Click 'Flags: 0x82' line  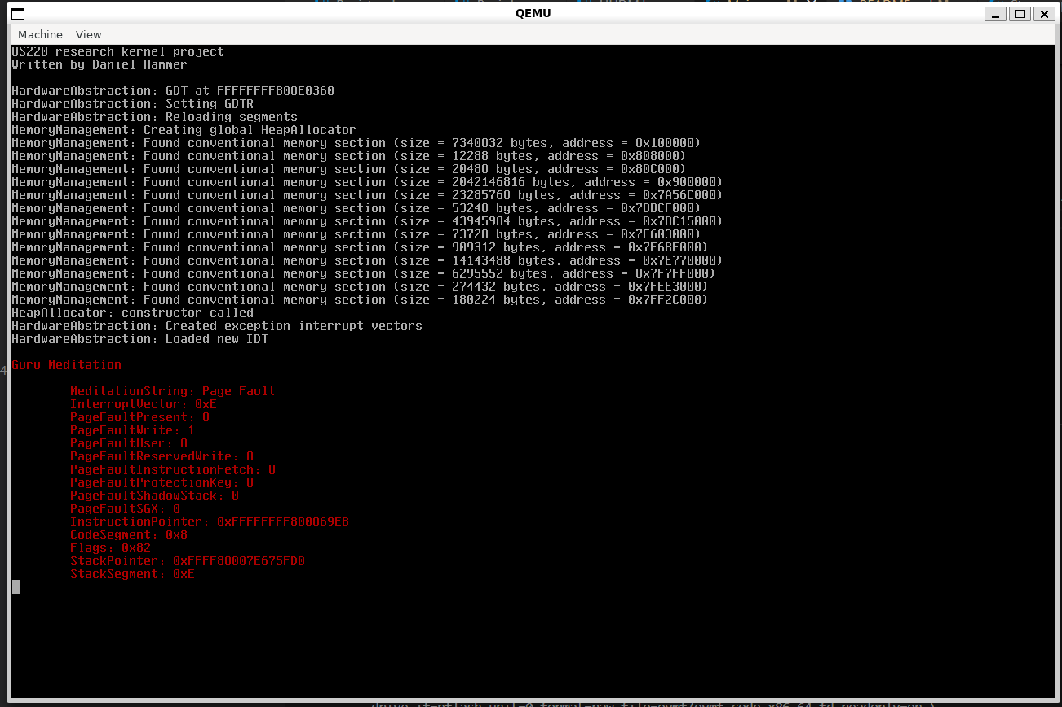pos(110,548)
